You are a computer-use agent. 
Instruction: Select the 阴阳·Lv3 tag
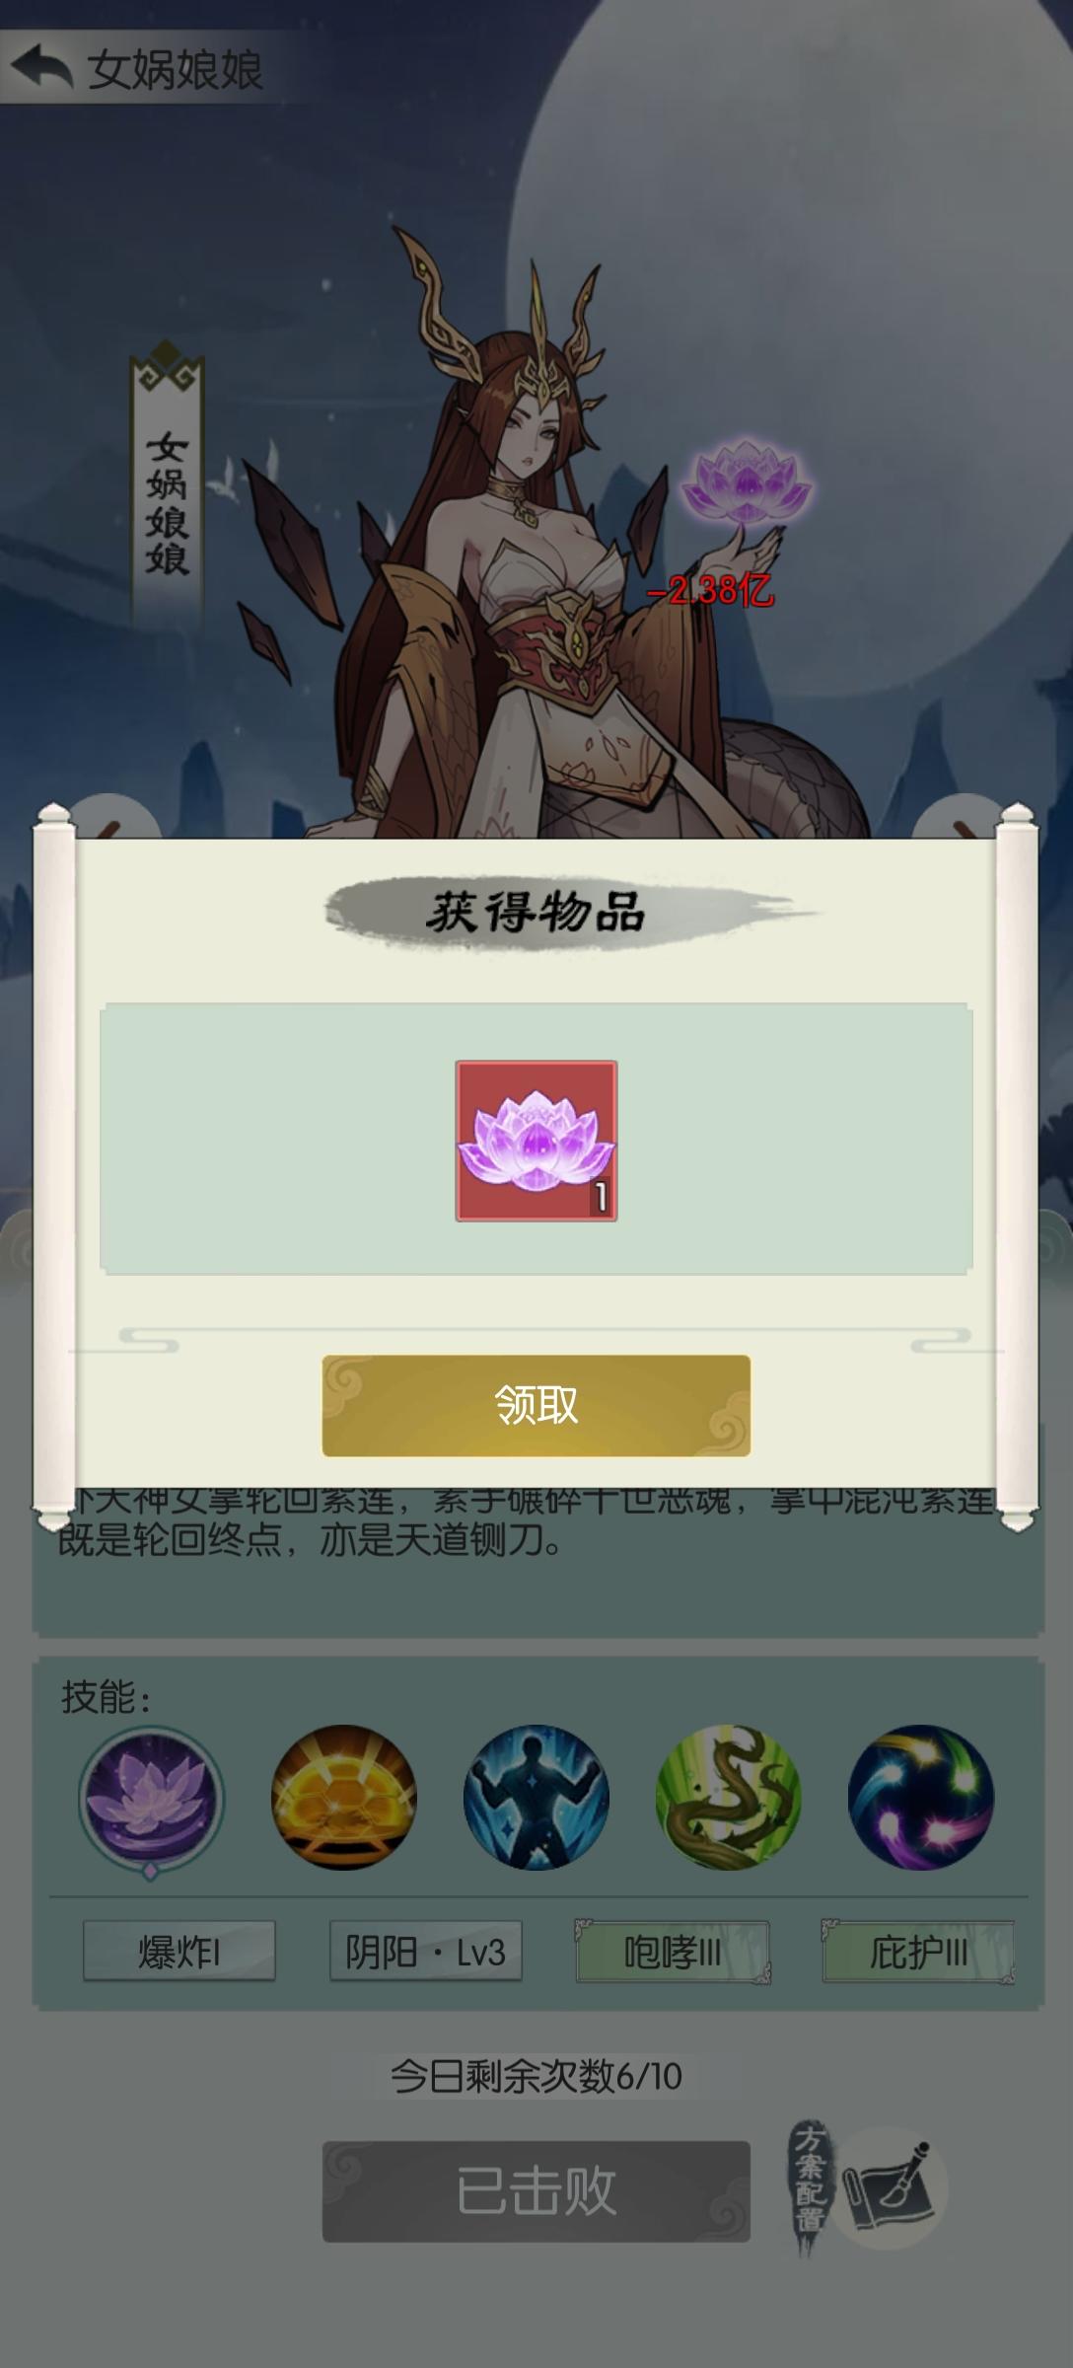(425, 1951)
